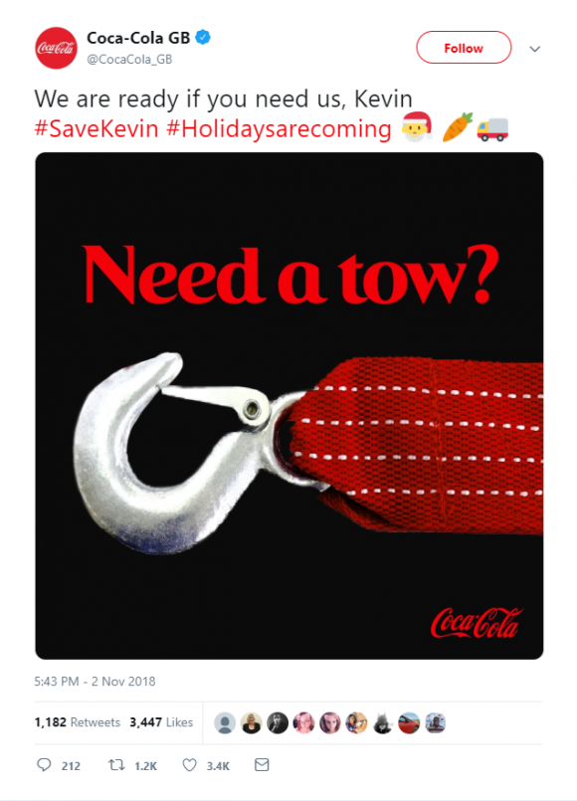Open the @CocaCola_GB handle
This screenshot has width=577, height=801.
[x=129, y=60]
